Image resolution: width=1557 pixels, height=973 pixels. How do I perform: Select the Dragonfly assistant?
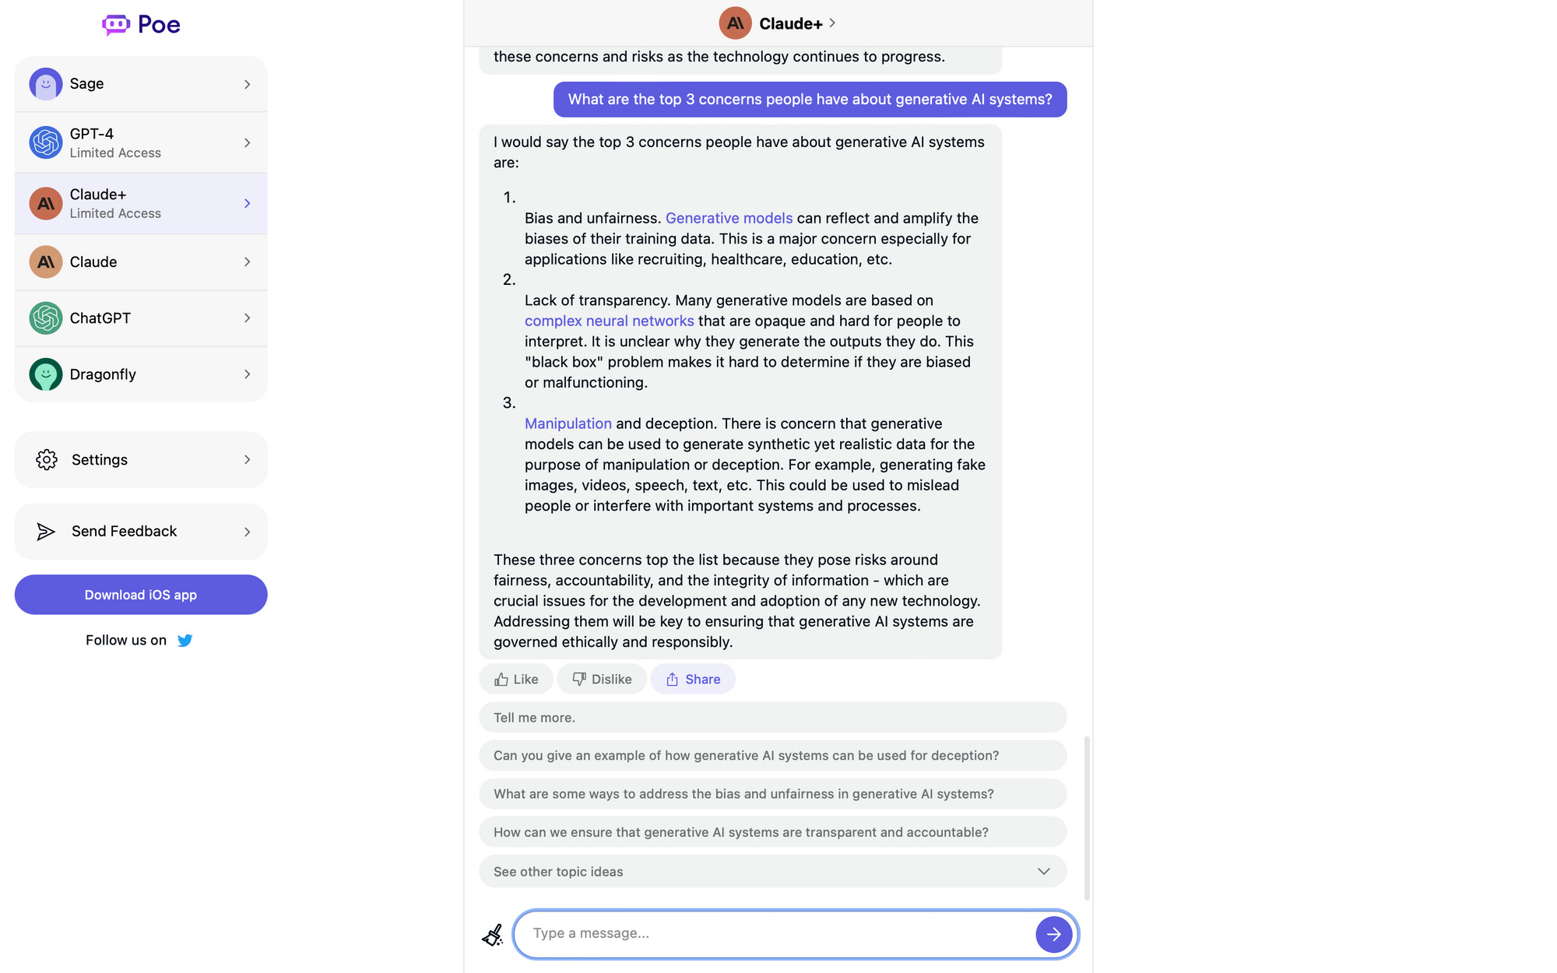(140, 374)
